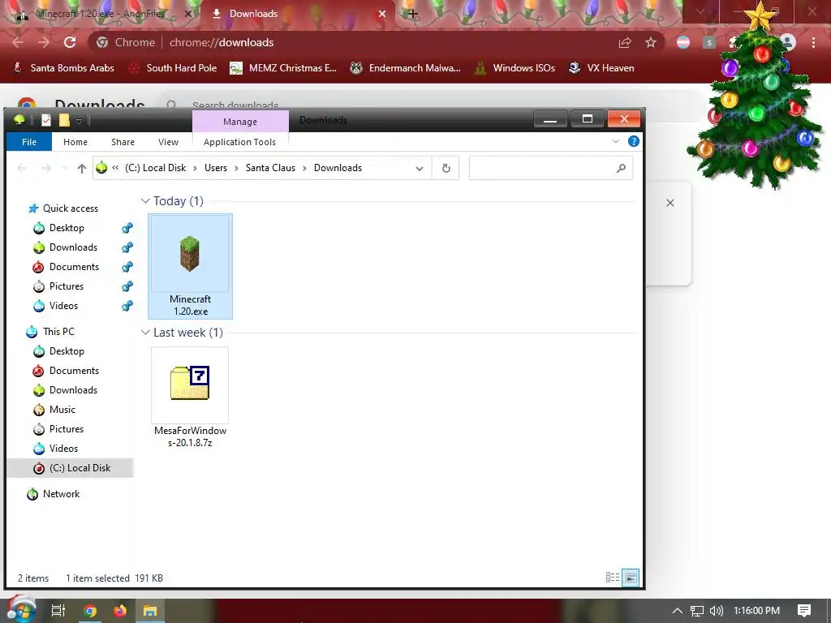Open Documents under This PC
Viewport: 831px width, 623px height.
74,370
